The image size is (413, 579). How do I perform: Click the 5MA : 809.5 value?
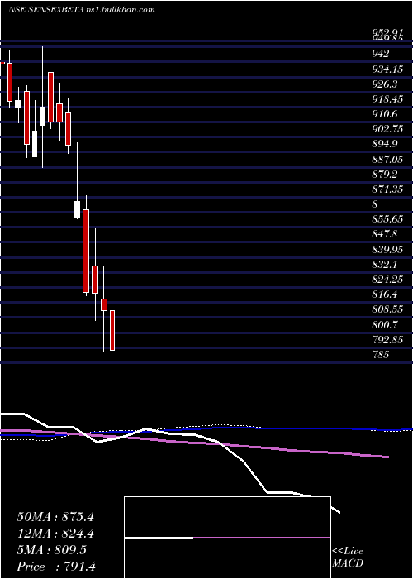51,550
